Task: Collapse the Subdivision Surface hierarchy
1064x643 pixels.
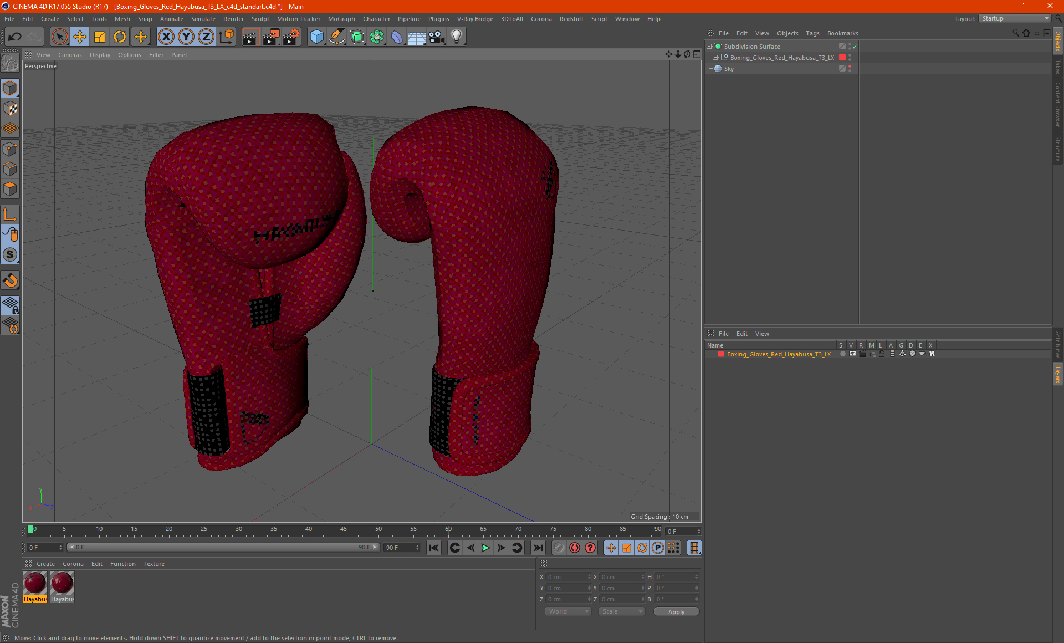Action: (x=709, y=47)
